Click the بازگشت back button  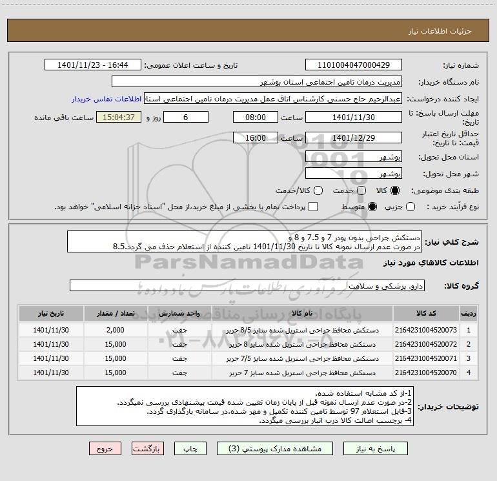coord(148,449)
